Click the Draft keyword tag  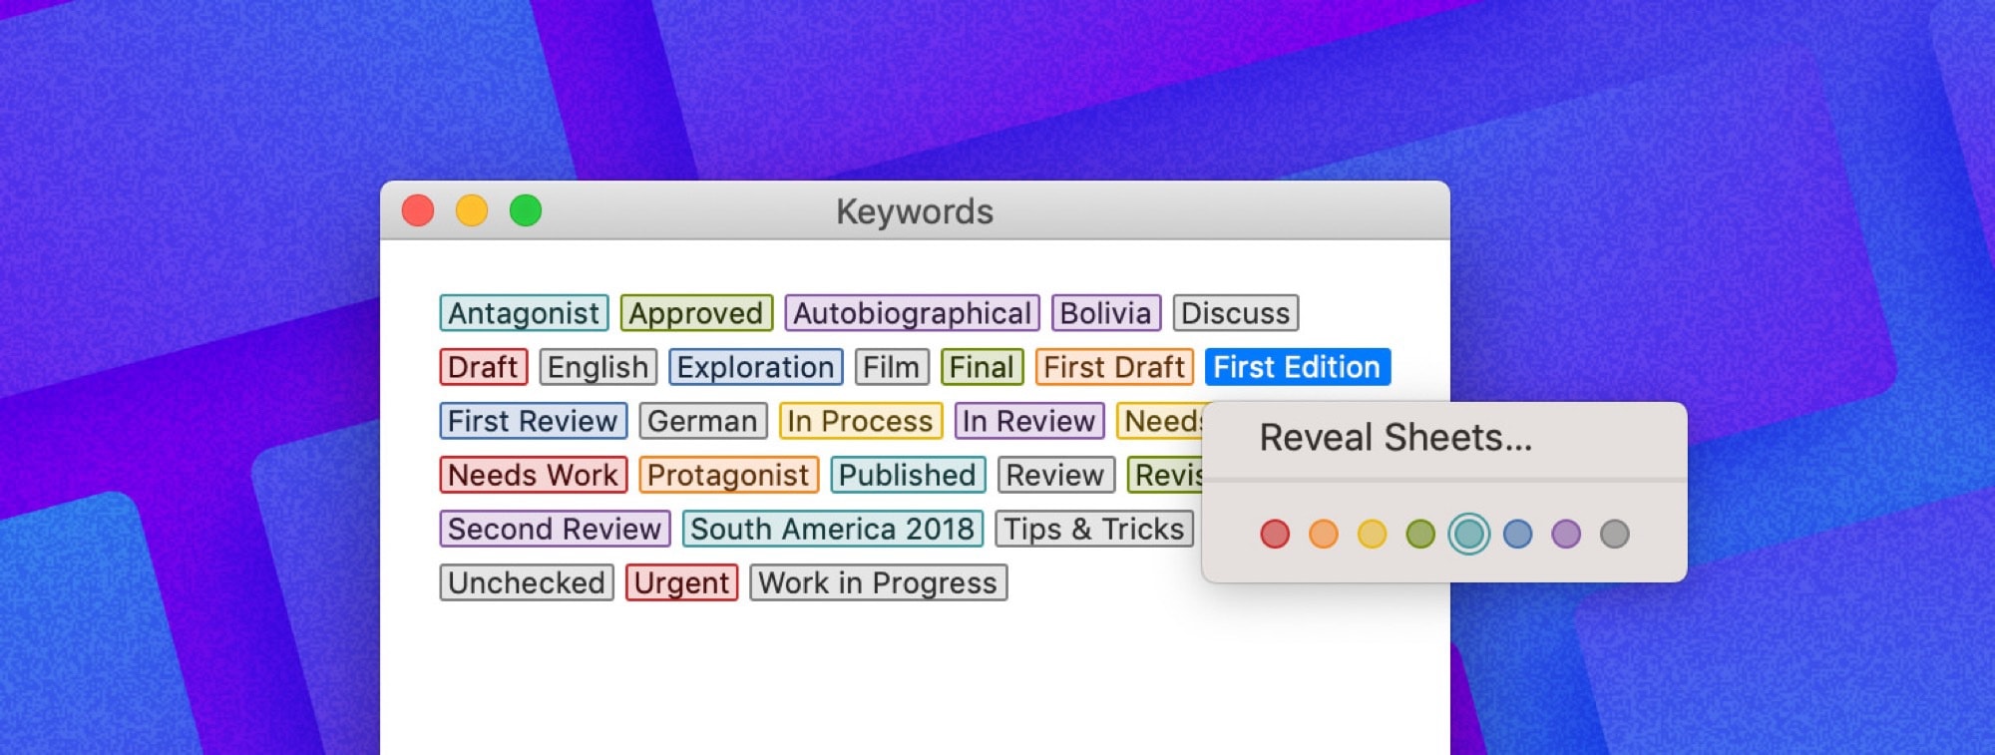click(x=484, y=367)
